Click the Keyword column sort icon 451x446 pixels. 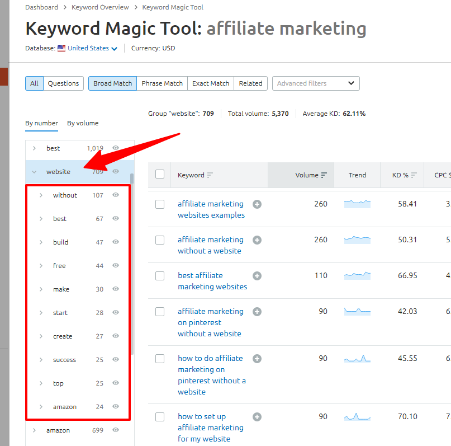click(x=210, y=175)
